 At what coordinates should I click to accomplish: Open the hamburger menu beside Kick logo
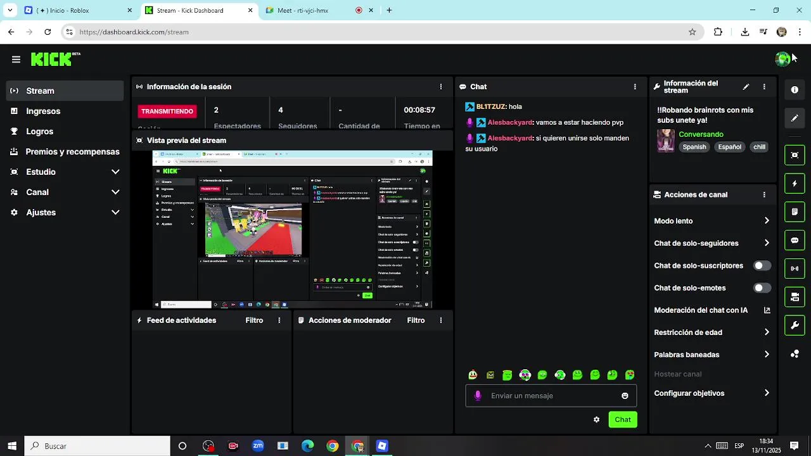point(16,60)
